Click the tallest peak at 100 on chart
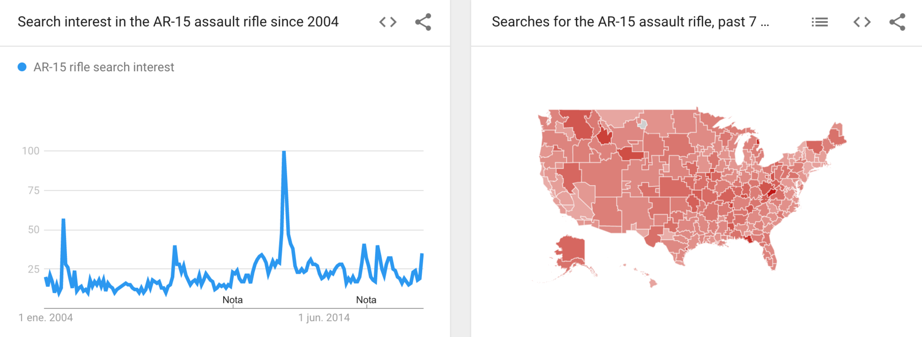The image size is (922, 337). pos(284,152)
